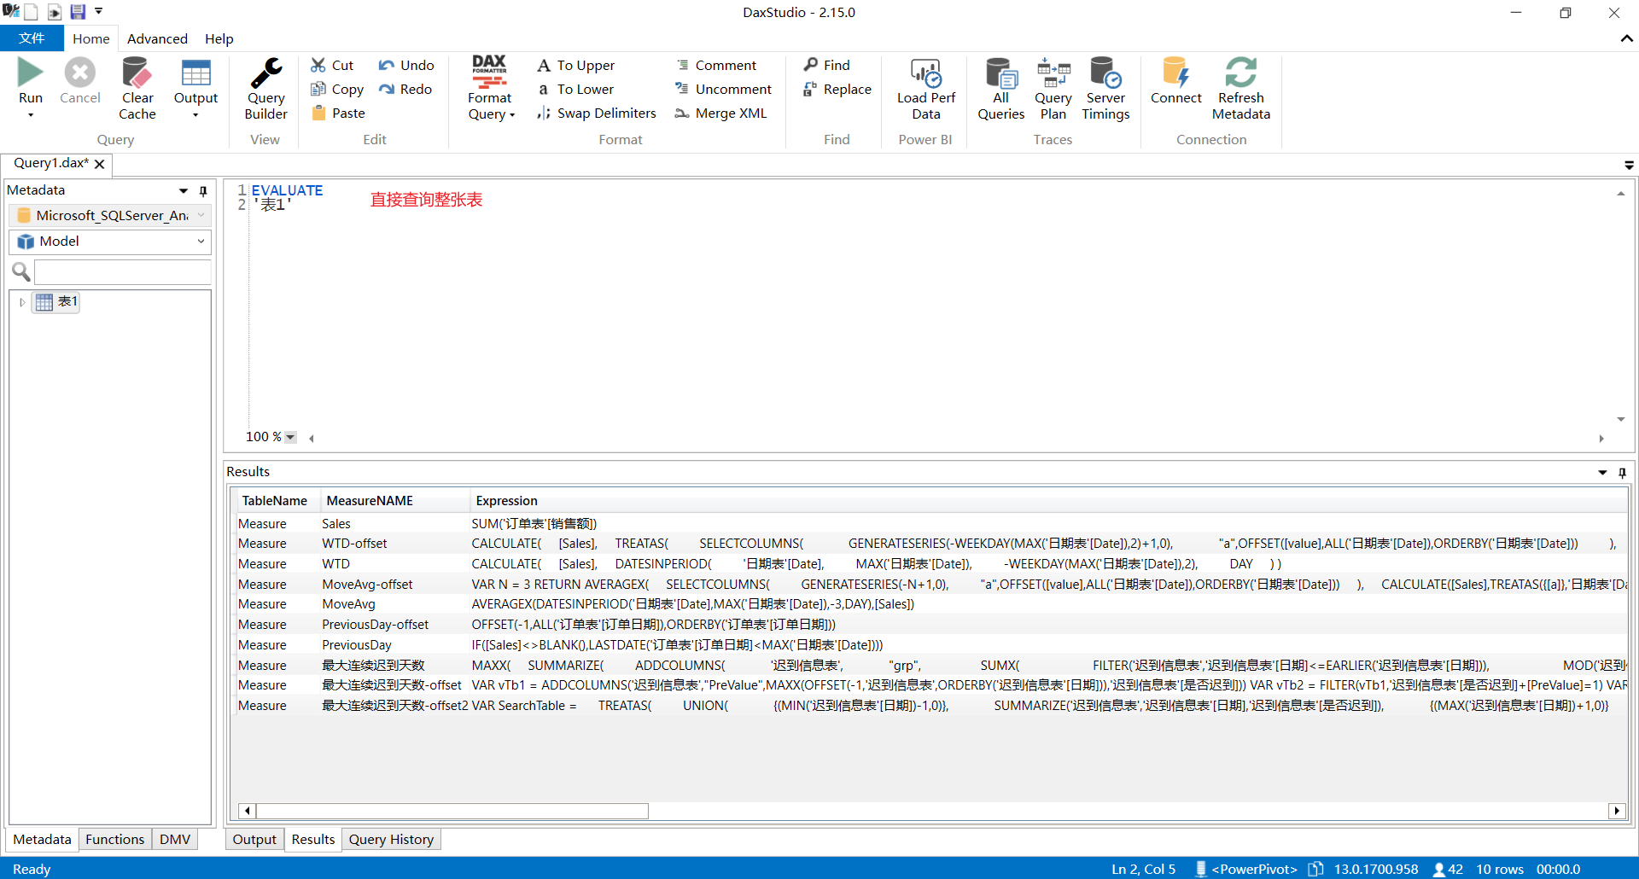Click the results scroll right arrow

pyautogui.click(x=1616, y=811)
